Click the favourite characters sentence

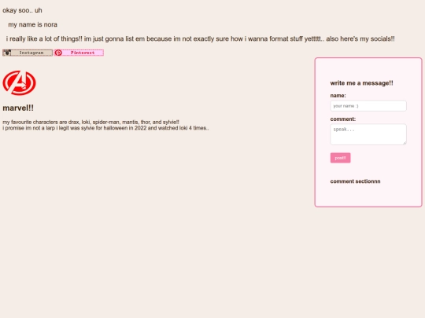pos(91,122)
